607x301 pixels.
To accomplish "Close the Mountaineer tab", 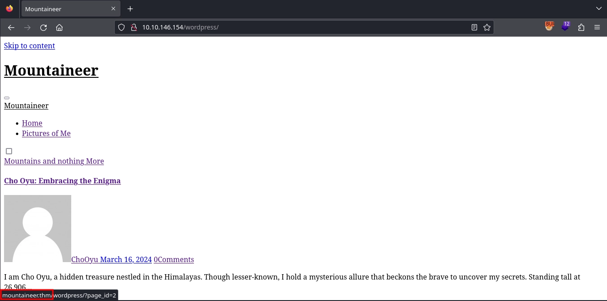I will 113,9.
